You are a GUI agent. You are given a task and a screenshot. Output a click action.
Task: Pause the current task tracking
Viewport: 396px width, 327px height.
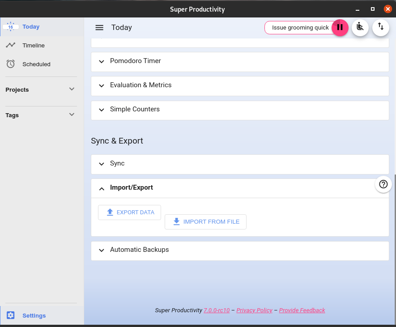(x=340, y=28)
